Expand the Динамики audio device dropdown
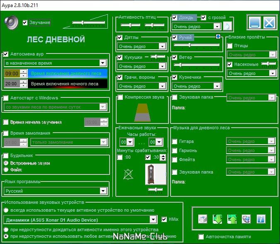Image resolution: width=280 pixels, height=244 pixels. click(153, 220)
